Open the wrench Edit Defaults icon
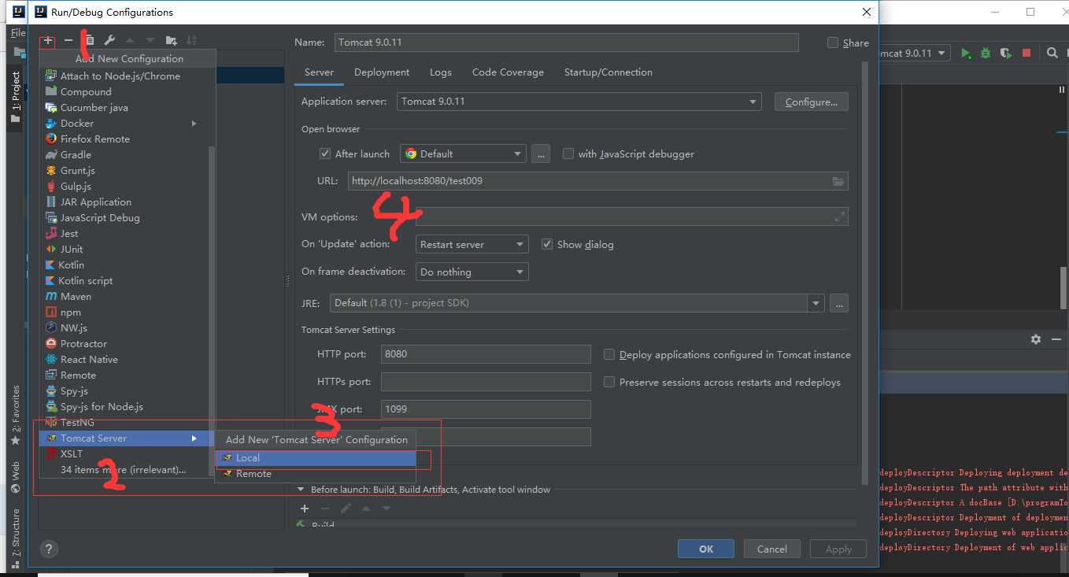 point(109,40)
